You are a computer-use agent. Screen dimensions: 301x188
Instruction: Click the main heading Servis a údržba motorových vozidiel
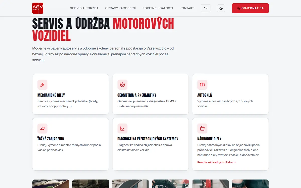pyautogui.click(x=103, y=30)
